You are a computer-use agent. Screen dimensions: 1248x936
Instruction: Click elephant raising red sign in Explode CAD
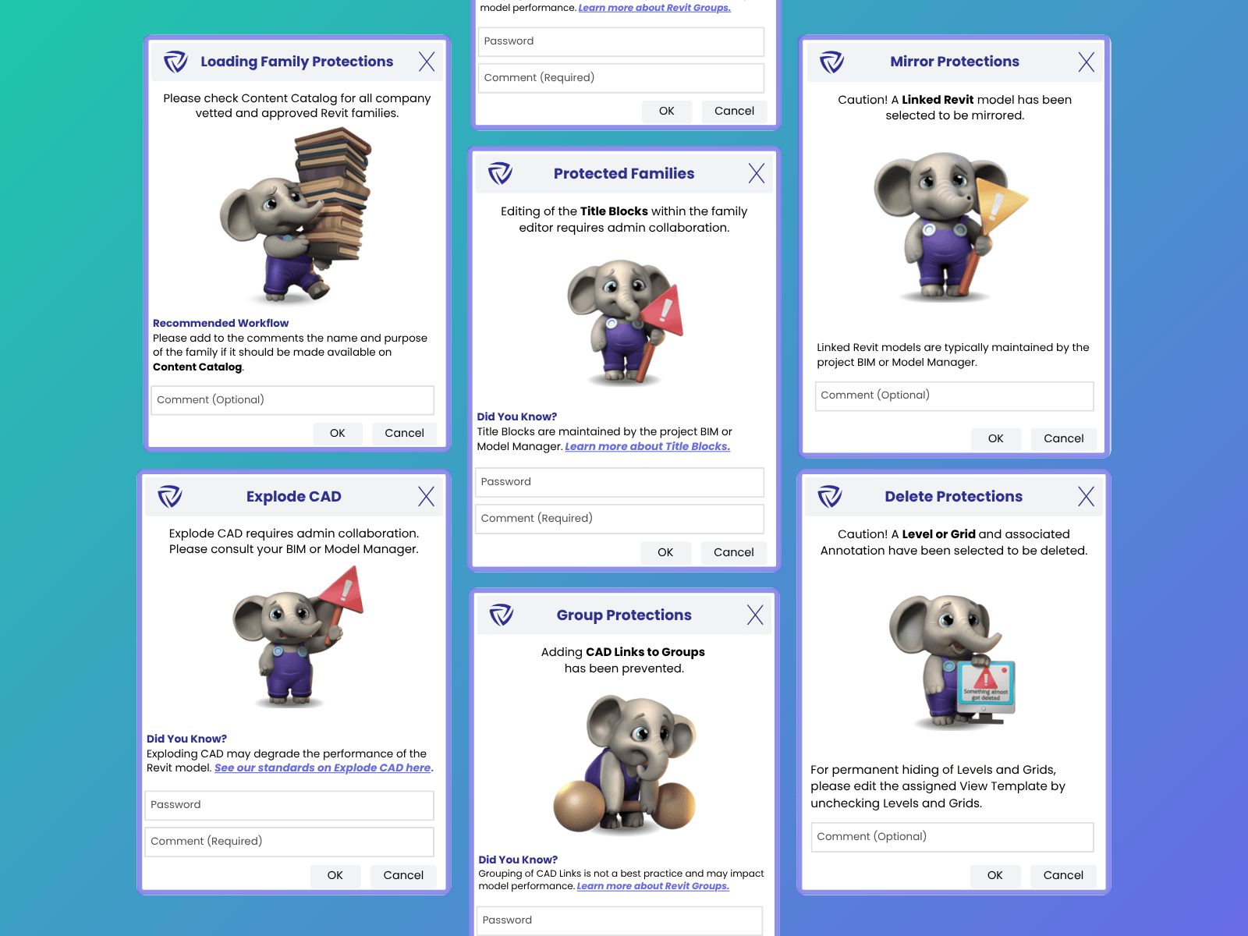click(x=298, y=636)
